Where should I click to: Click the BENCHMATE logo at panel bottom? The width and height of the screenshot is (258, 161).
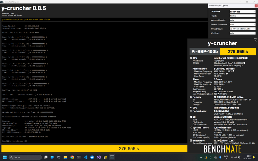[222, 149]
